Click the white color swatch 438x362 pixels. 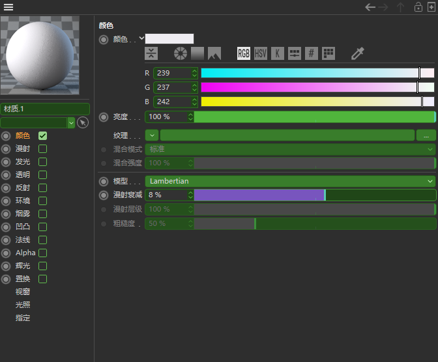point(169,39)
